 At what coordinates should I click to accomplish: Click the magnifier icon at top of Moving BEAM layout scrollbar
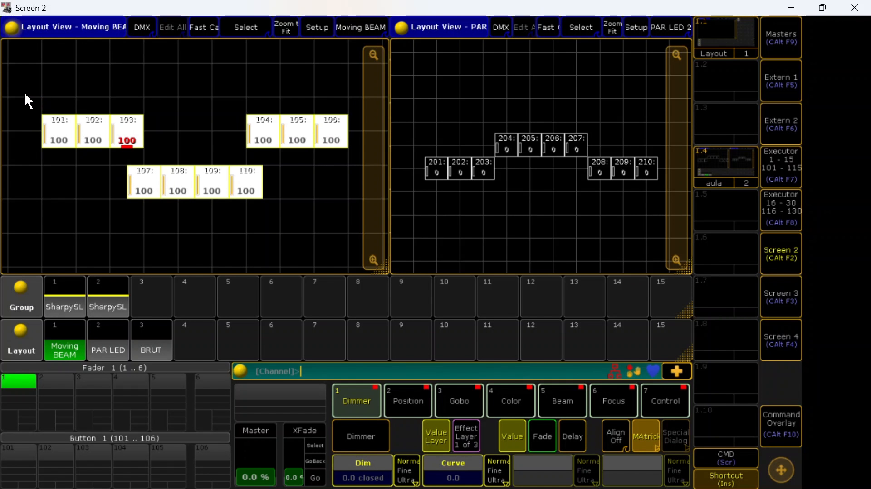(x=373, y=55)
